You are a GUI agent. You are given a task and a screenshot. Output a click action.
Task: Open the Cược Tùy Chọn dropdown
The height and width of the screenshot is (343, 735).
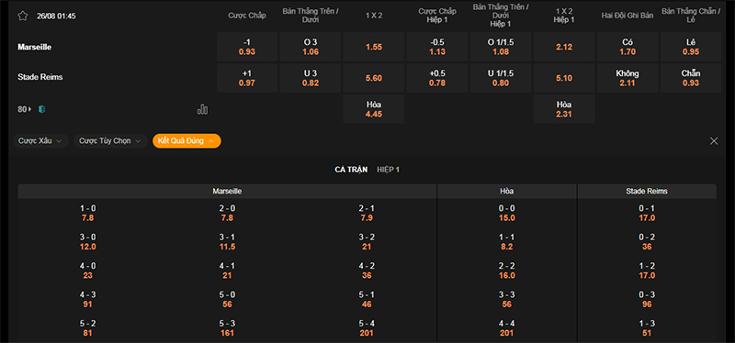(x=110, y=141)
